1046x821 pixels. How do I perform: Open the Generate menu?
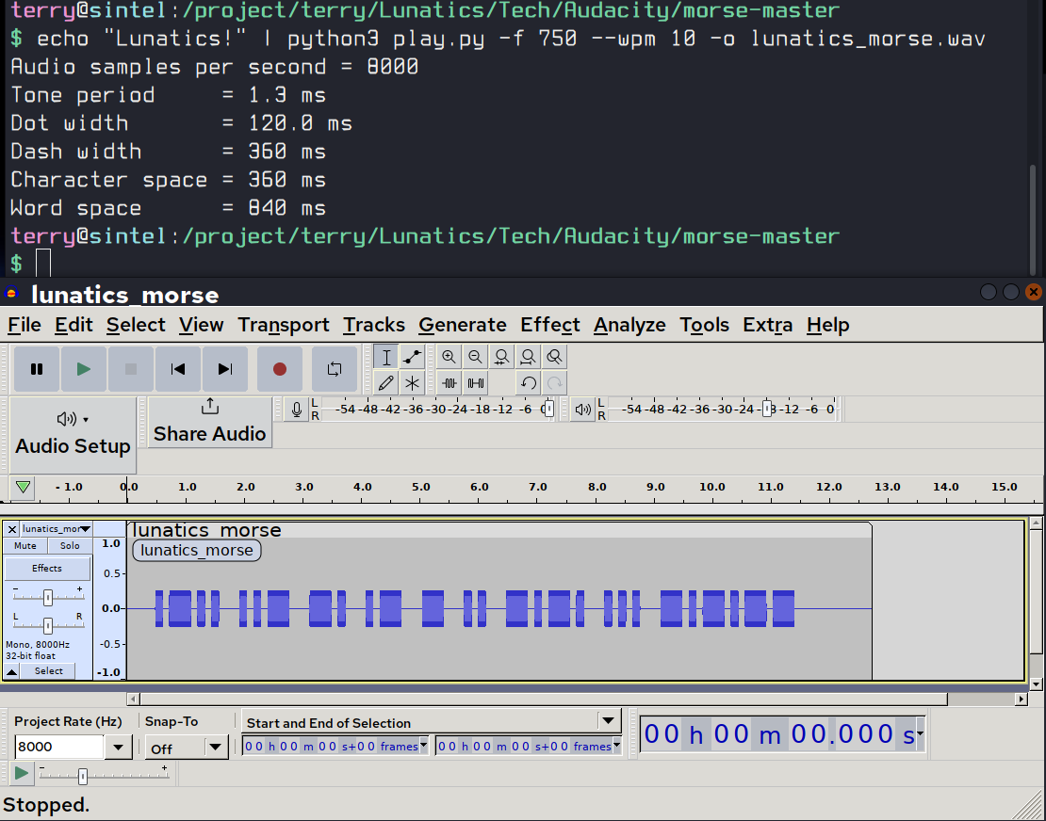462,325
